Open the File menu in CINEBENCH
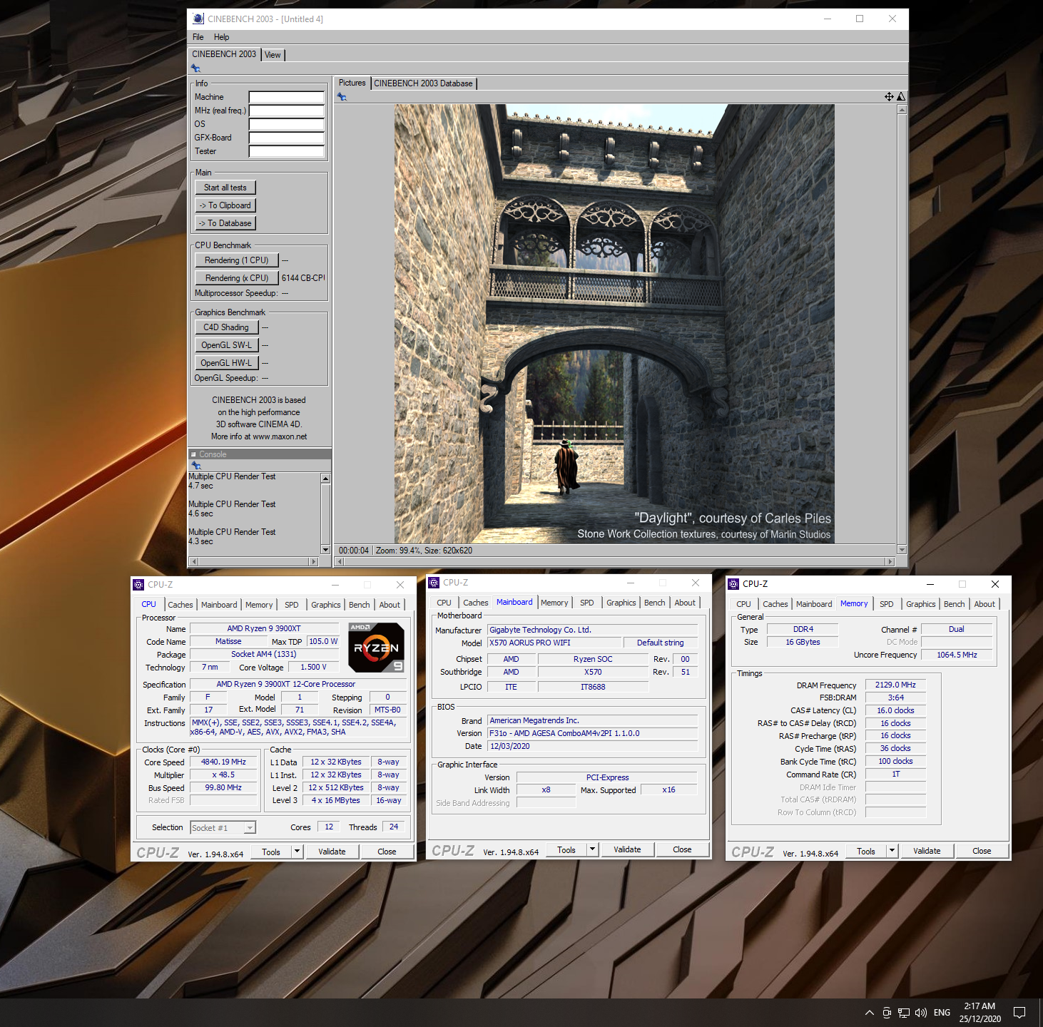This screenshot has width=1043, height=1027. (198, 37)
